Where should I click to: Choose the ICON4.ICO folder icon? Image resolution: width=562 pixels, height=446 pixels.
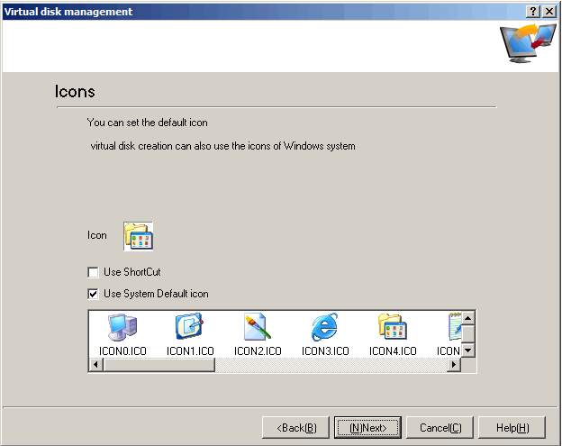click(x=392, y=328)
